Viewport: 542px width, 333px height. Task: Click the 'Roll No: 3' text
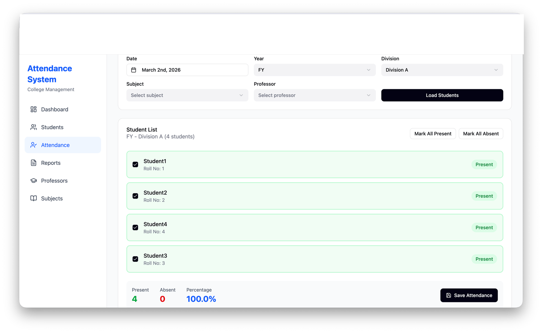pyautogui.click(x=154, y=263)
